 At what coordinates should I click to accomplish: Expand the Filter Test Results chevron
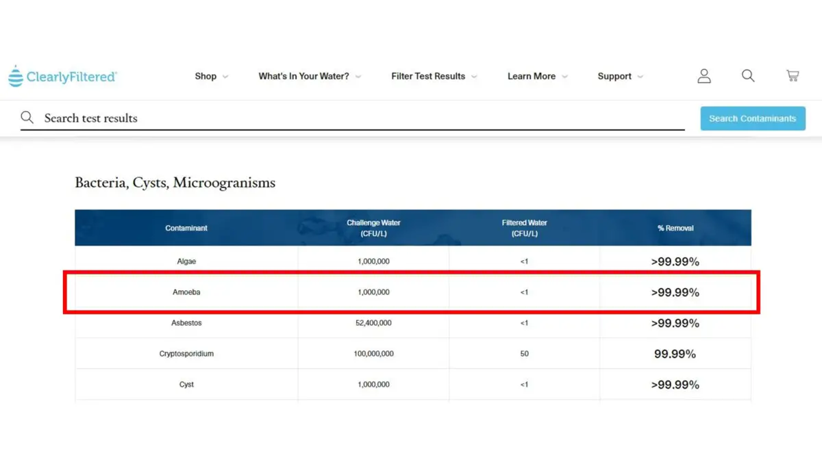pyautogui.click(x=474, y=77)
